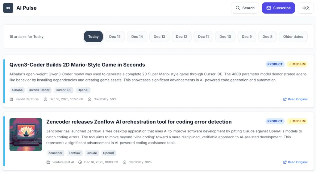The width and height of the screenshot is (316, 172).
Task: Click the lightning bolt icon on Zencoder MEDIUM badge
Action: pos(290,121)
